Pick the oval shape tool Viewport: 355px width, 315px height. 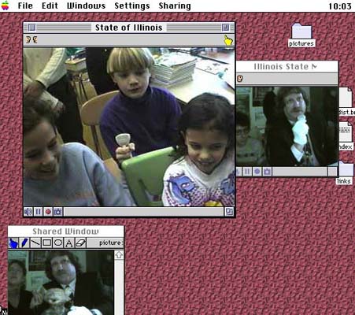pyautogui.click(x=57, y=243)
